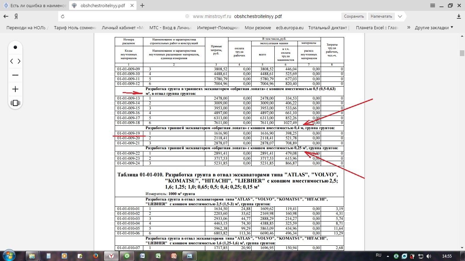
Task: Open the 'Переходи на НОЛЬ' bookmark
Action: [27, 28]
